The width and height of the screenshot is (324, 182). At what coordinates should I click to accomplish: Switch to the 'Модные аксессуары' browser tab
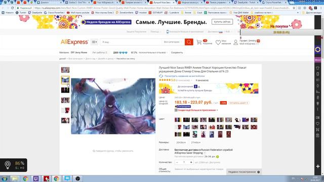pos(190,3)
